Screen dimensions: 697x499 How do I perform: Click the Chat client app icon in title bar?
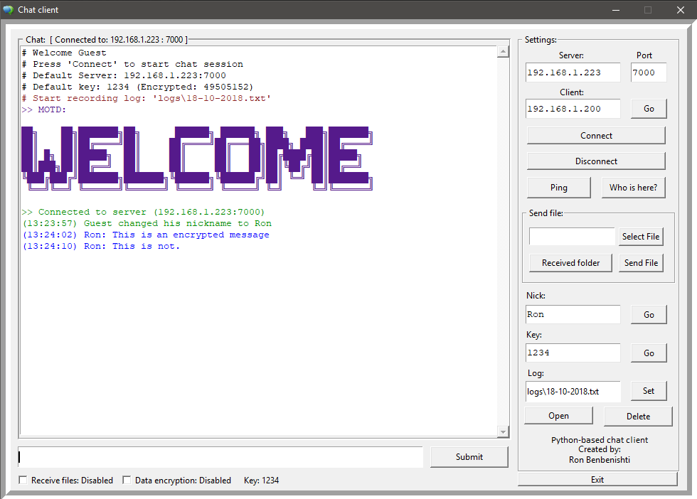[9, 10]
